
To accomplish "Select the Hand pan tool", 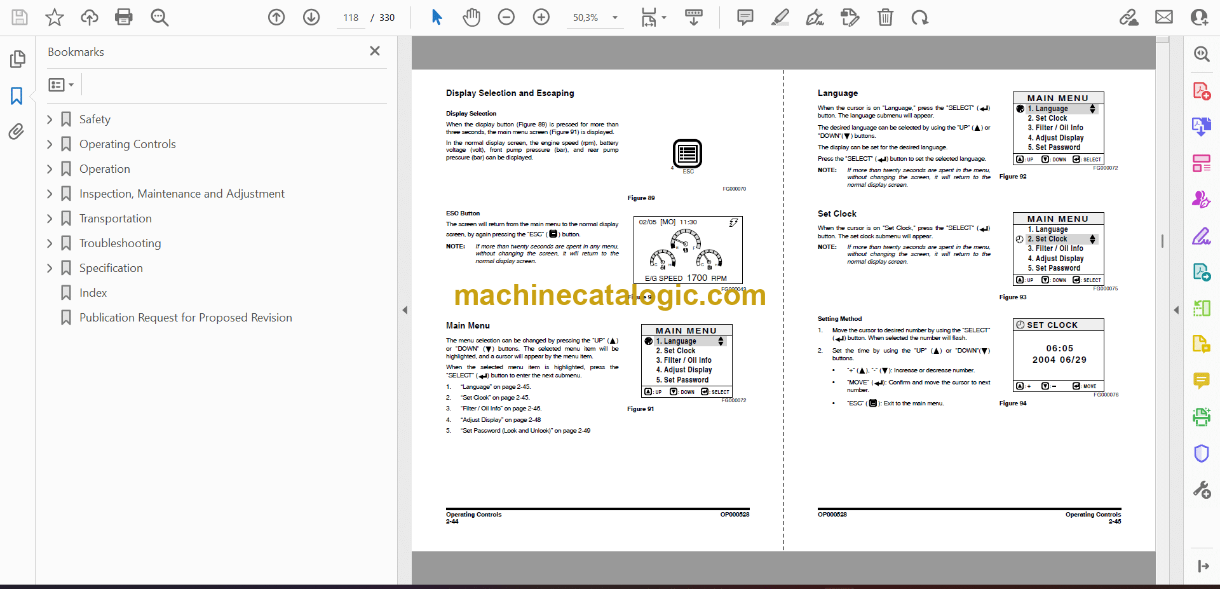I will [471, 17].
